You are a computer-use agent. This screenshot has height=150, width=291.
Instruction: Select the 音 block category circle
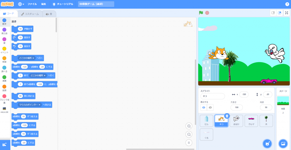point(4,39)
